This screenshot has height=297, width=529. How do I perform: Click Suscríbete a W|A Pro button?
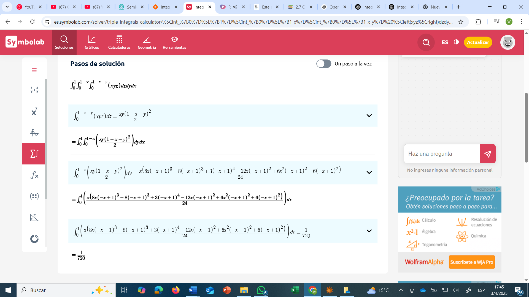click(472, 262)
